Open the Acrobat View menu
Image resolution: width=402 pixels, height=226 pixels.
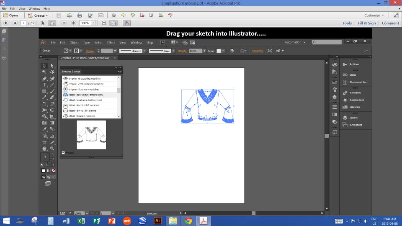(x=22, y=9)
